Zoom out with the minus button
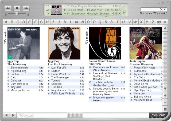The width and height of the screenshot is (171, 121). point(165,102)
